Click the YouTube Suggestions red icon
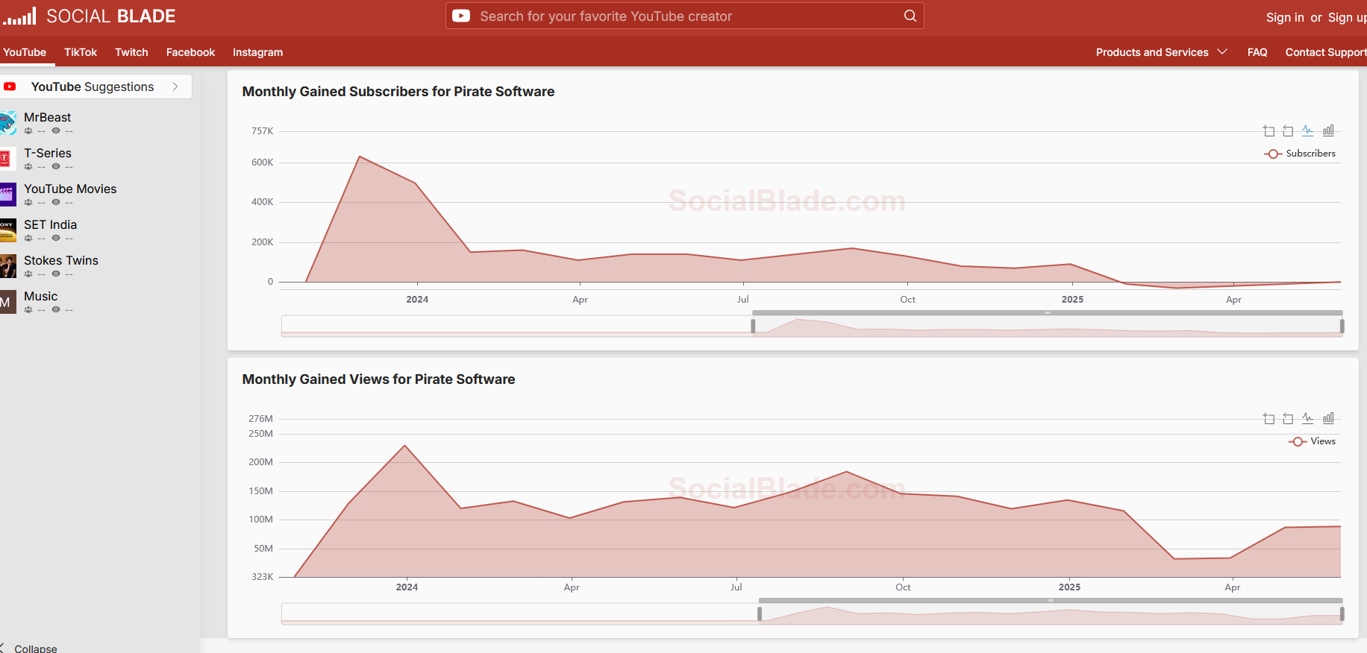The height and width of the screenshot is (653, 1367). pyautogui.click(x=10, y=86)
